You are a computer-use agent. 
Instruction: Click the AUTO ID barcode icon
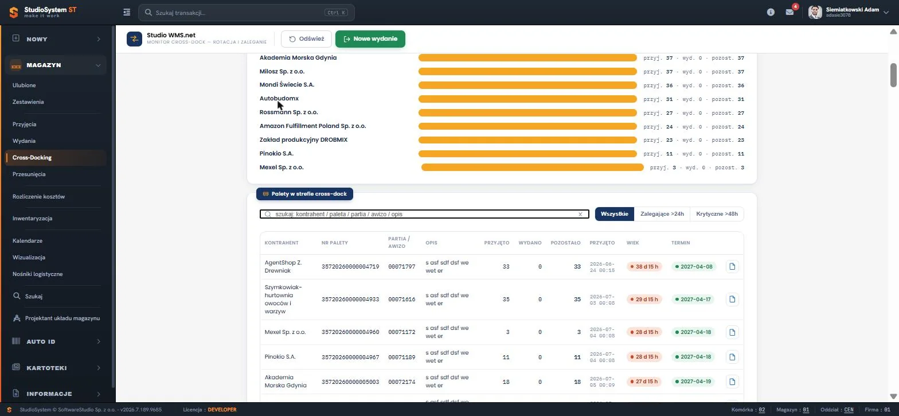[x=16, y=341]
